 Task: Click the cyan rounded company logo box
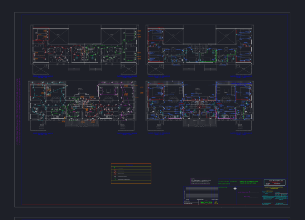coord(274,183)
